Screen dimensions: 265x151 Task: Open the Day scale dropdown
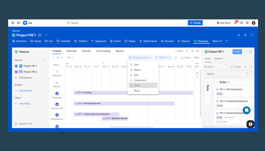click(x=70, y=57)
